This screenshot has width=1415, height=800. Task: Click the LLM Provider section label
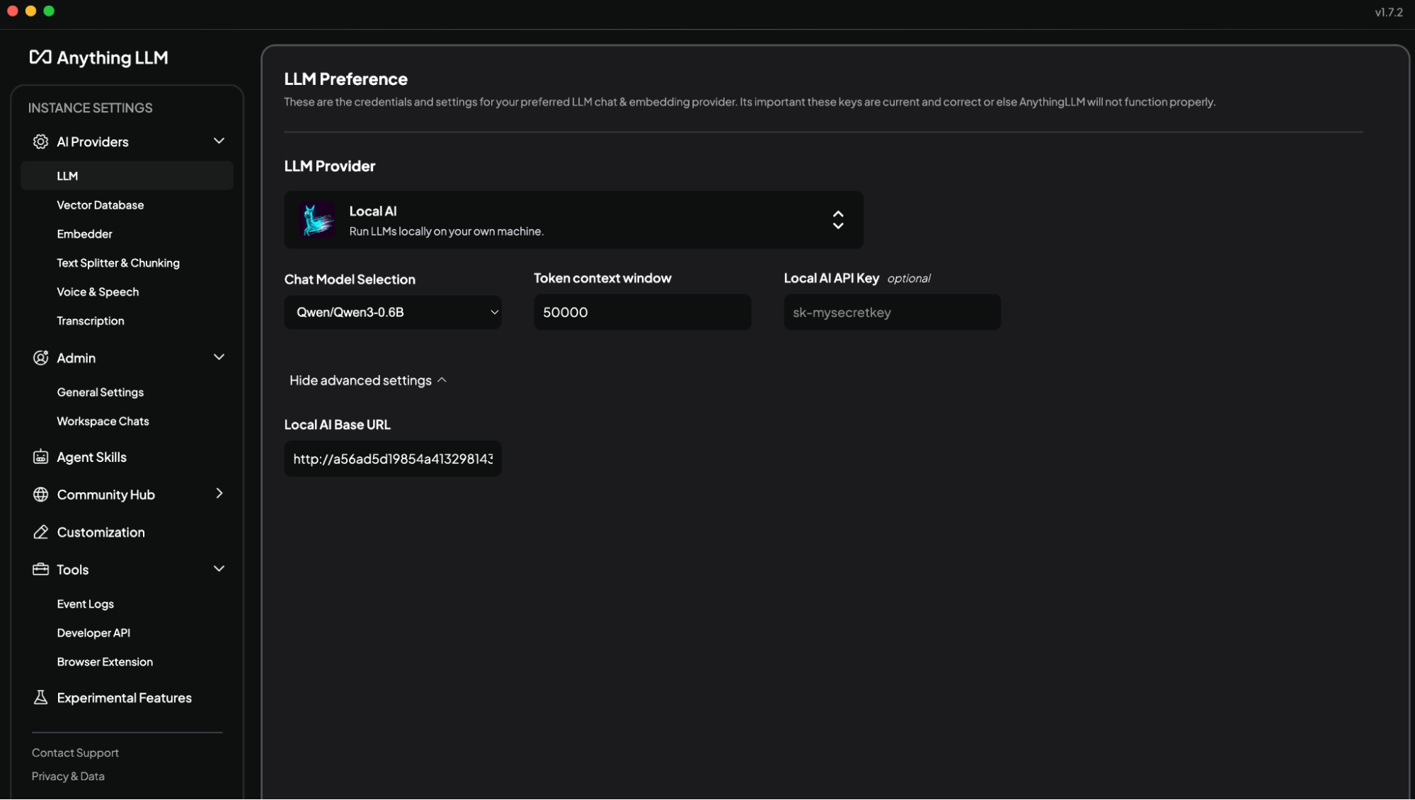(x=330, y=166)
